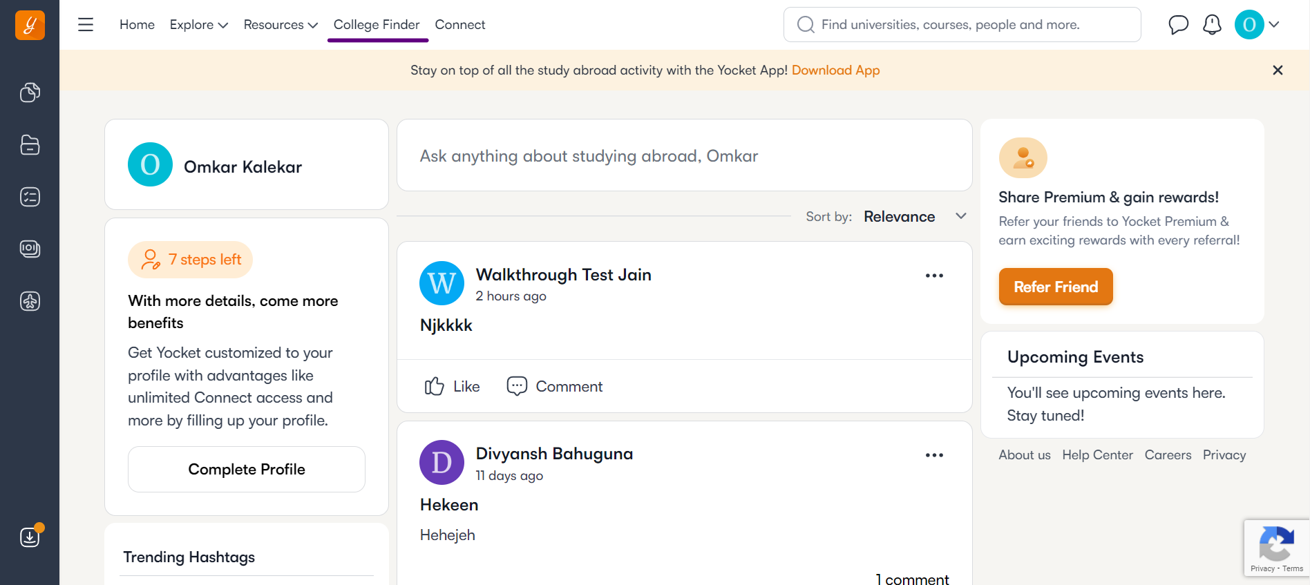View the 1 comment count
This screenshot has height=585, width=1310.
click(x=912, y=579)
